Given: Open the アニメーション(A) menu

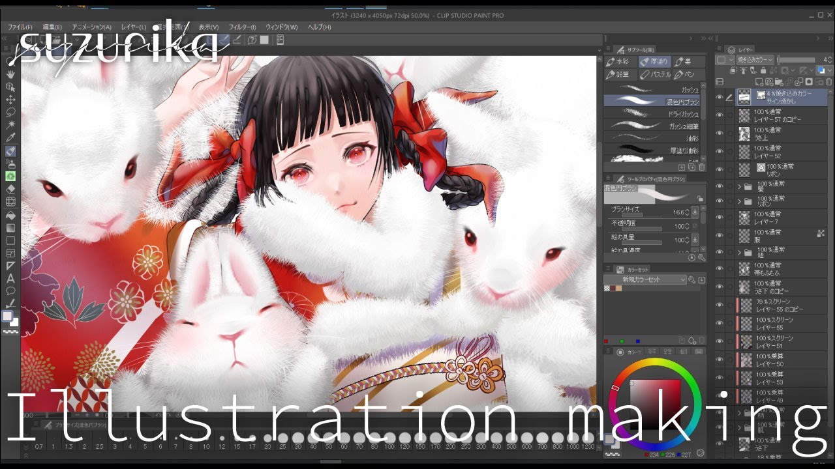Looking at the screenshot, I should pos(91,27).
